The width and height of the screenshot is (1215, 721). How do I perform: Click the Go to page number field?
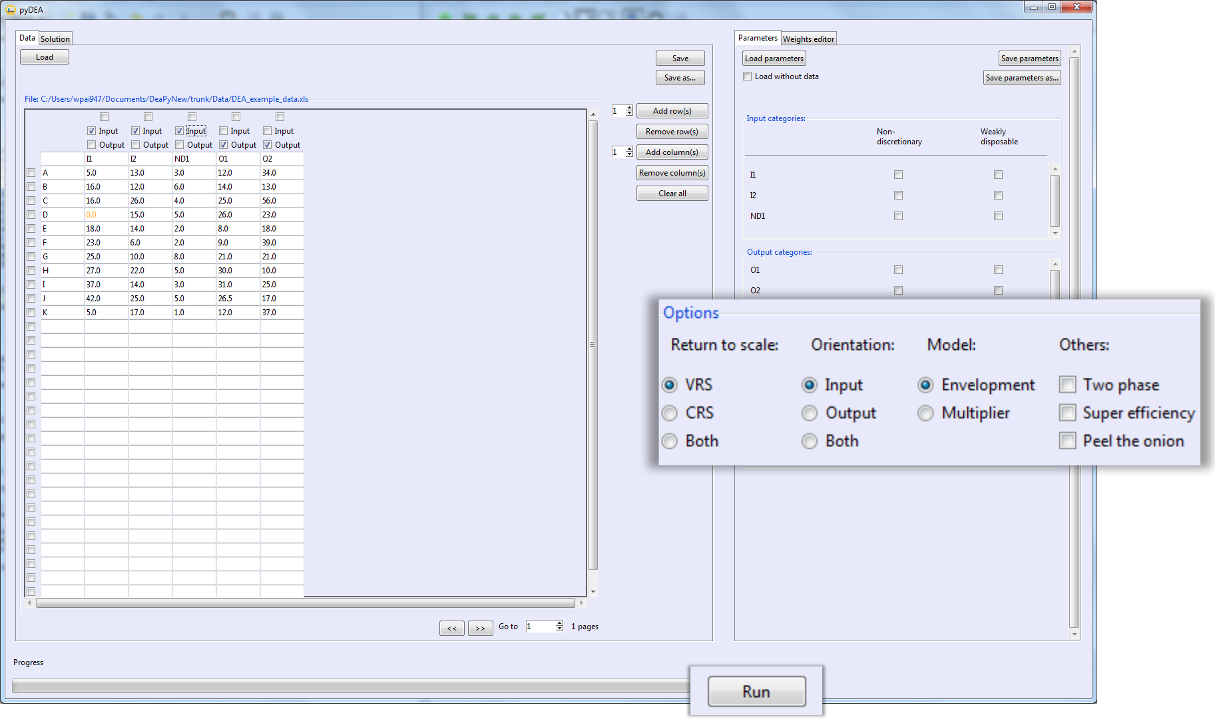click(x=540, y=627)
